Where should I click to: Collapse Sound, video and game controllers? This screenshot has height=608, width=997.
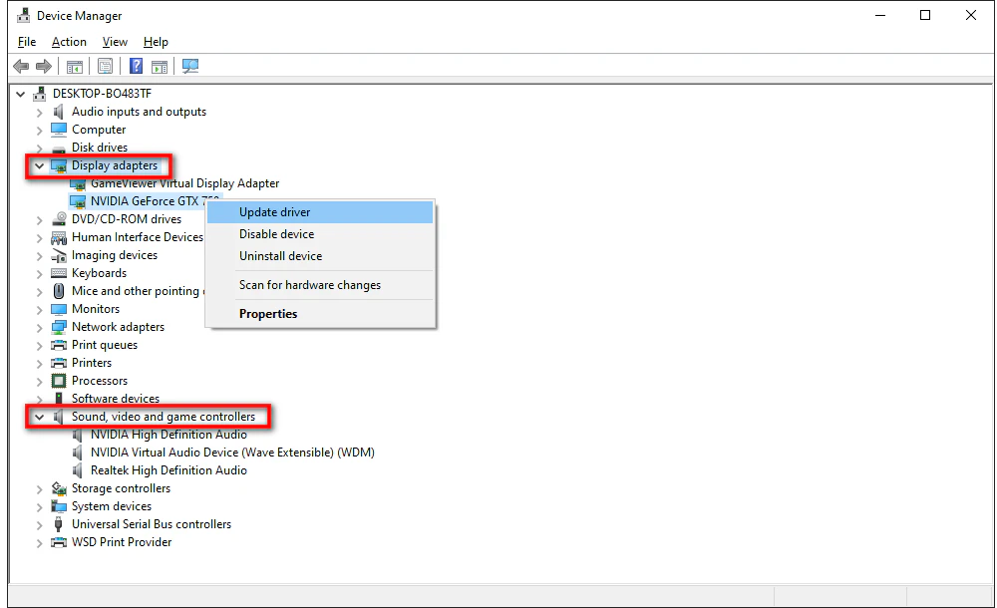point(40,416)
